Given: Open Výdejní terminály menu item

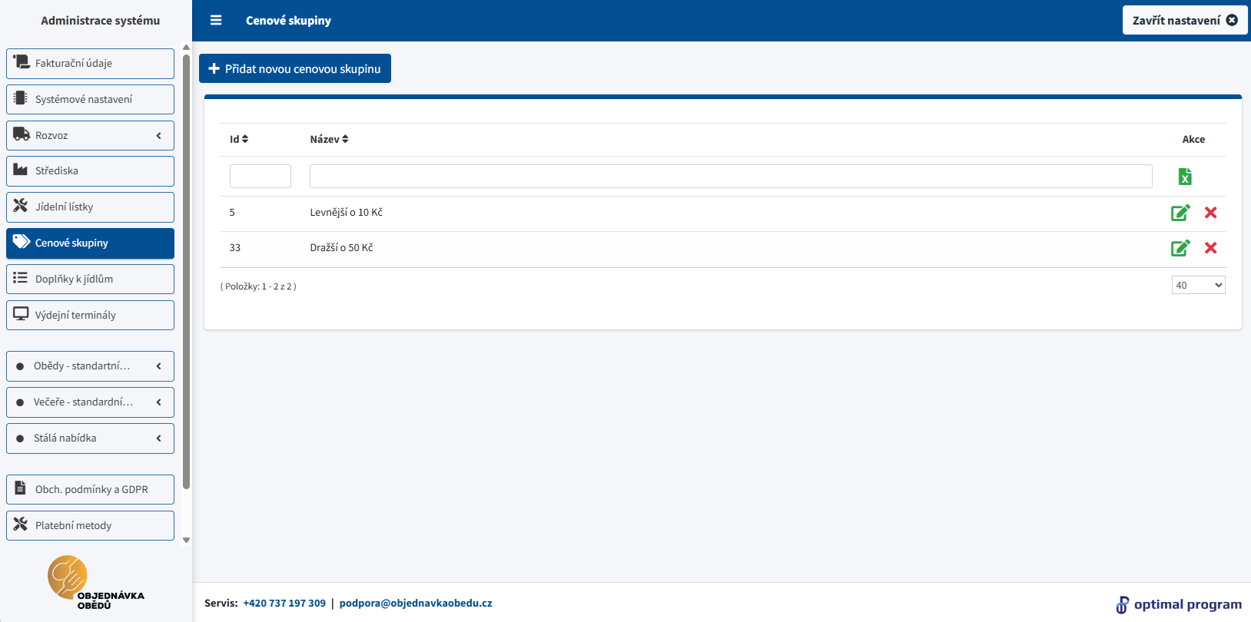Looking at the screenshot, I should [x=90, y=316].
